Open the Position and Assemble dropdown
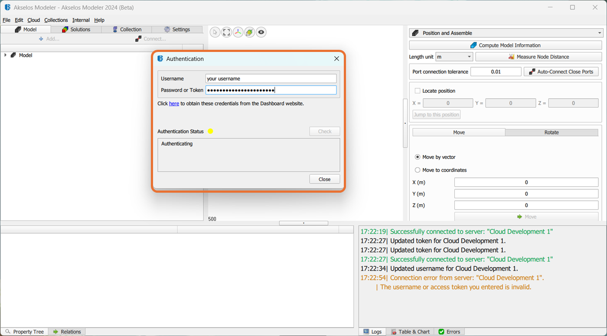Screen dimensions: 607x336 [506, 33]
